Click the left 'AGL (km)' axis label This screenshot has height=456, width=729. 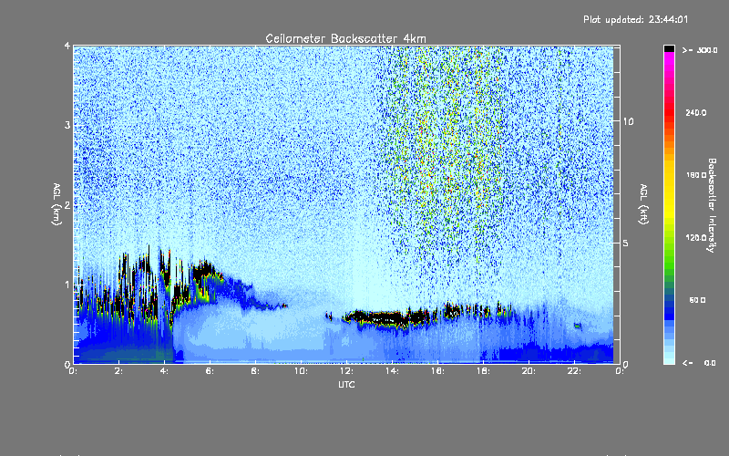click(56, 204)
